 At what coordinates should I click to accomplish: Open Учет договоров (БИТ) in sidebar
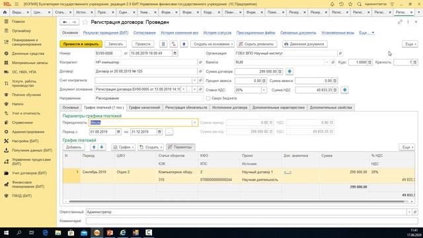click(29, 173)
